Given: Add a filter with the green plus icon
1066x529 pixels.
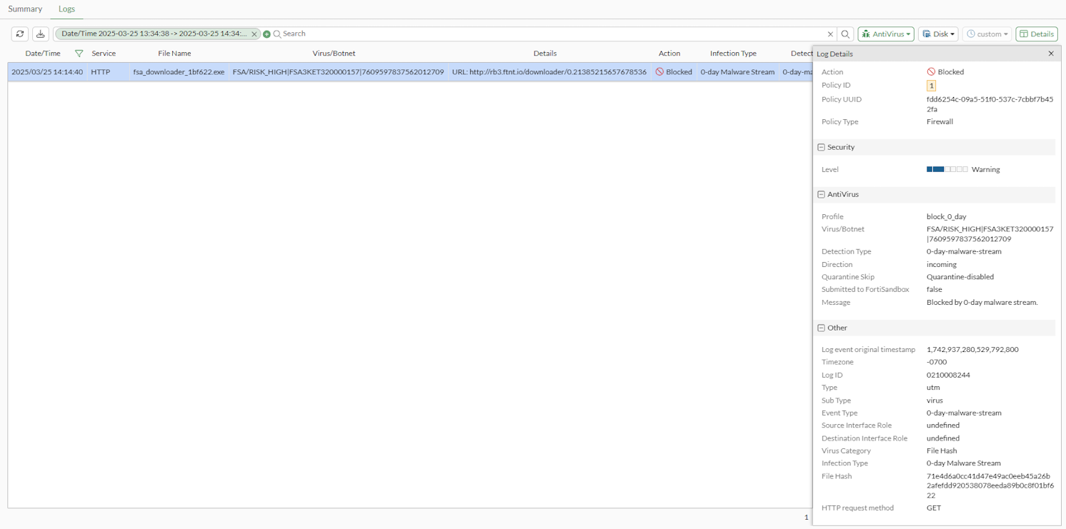Looking at the screenshot, I should tap(265, 34).
